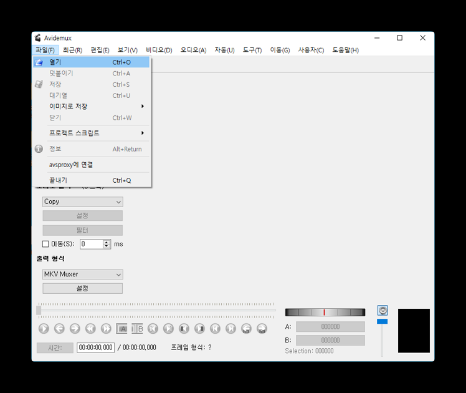Go to the previous cut point icon

[x=153, y=329]
